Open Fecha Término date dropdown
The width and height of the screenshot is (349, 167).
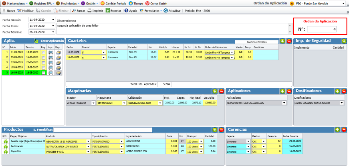pyautogui.click(x=53, y=32)
